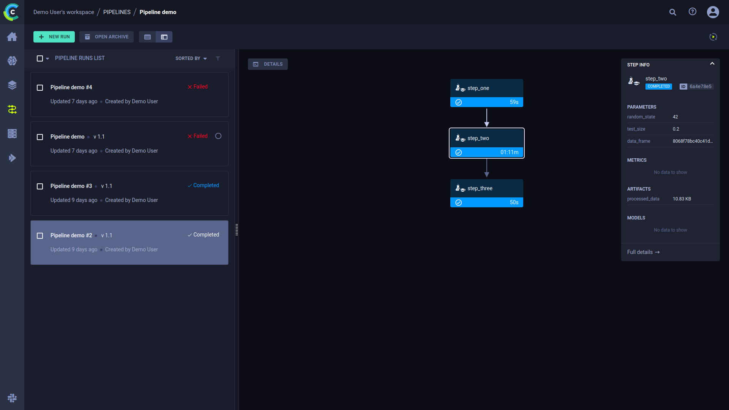The width and height of the screenshot is (729, 410).
Task: Open the Workers and Queues sidebar icon
Action: click(x=12, y=134)
